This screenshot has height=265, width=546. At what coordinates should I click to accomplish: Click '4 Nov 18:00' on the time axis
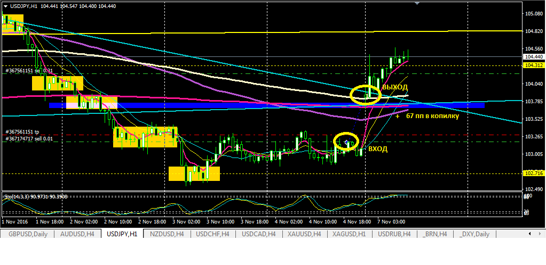tap(358, 221)
